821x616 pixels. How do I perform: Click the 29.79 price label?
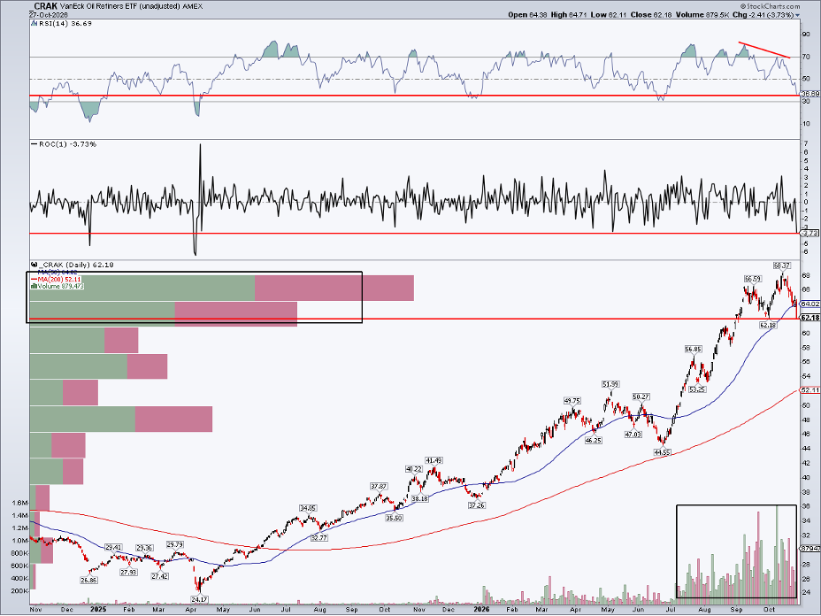(175, 545)
